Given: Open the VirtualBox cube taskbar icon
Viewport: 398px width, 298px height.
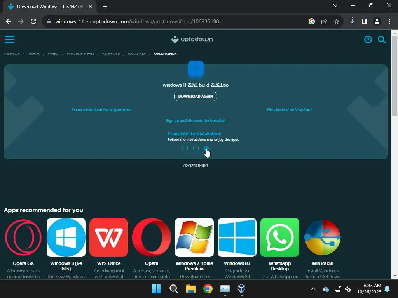Looking at the screenshot, I should coord(241,289).
